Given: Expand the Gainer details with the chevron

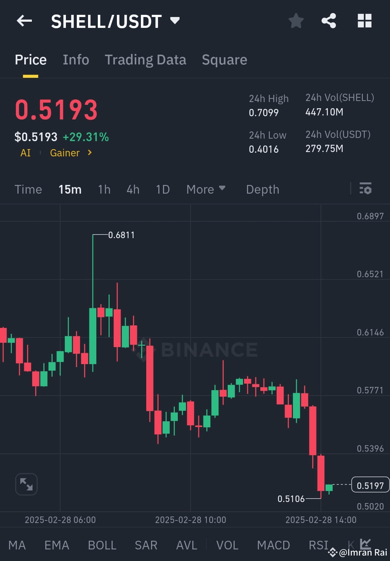Looking at the screenshot, I should coord(89,153).
